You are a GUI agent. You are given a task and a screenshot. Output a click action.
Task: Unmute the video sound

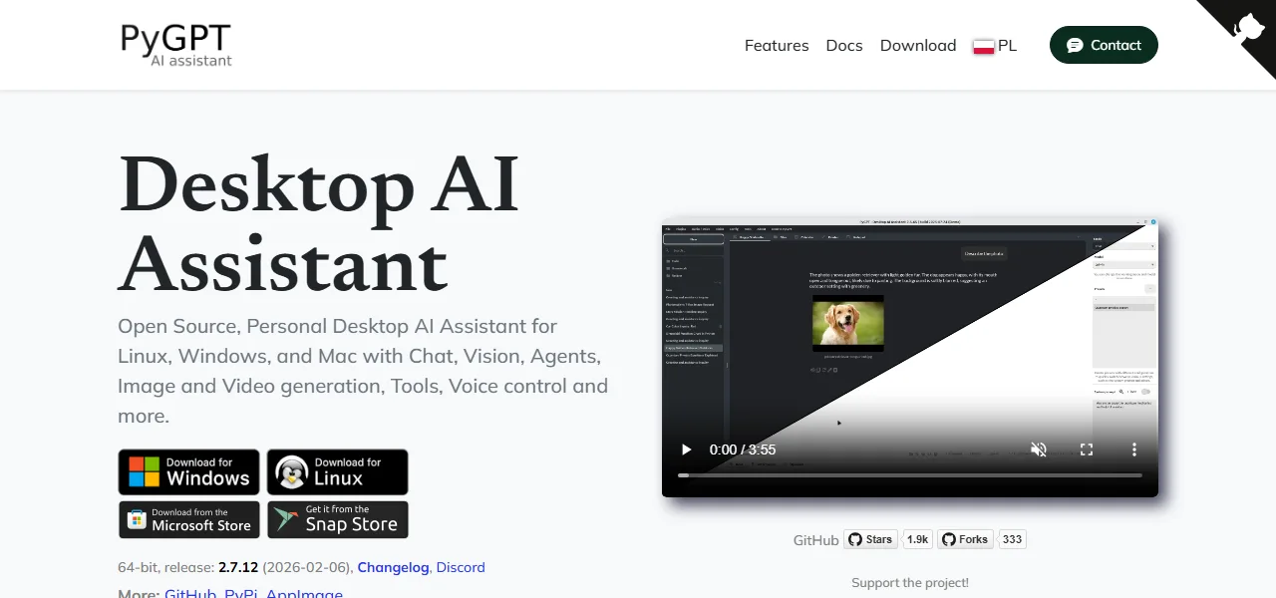(x=1039, y=449)
